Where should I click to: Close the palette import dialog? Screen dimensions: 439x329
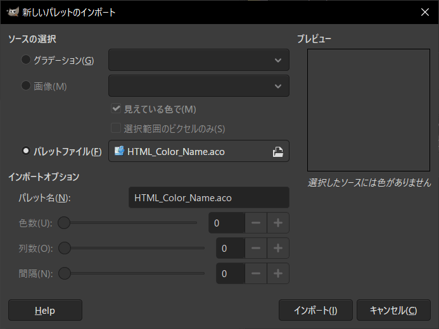pyautogui.click(x=424, y=12)
